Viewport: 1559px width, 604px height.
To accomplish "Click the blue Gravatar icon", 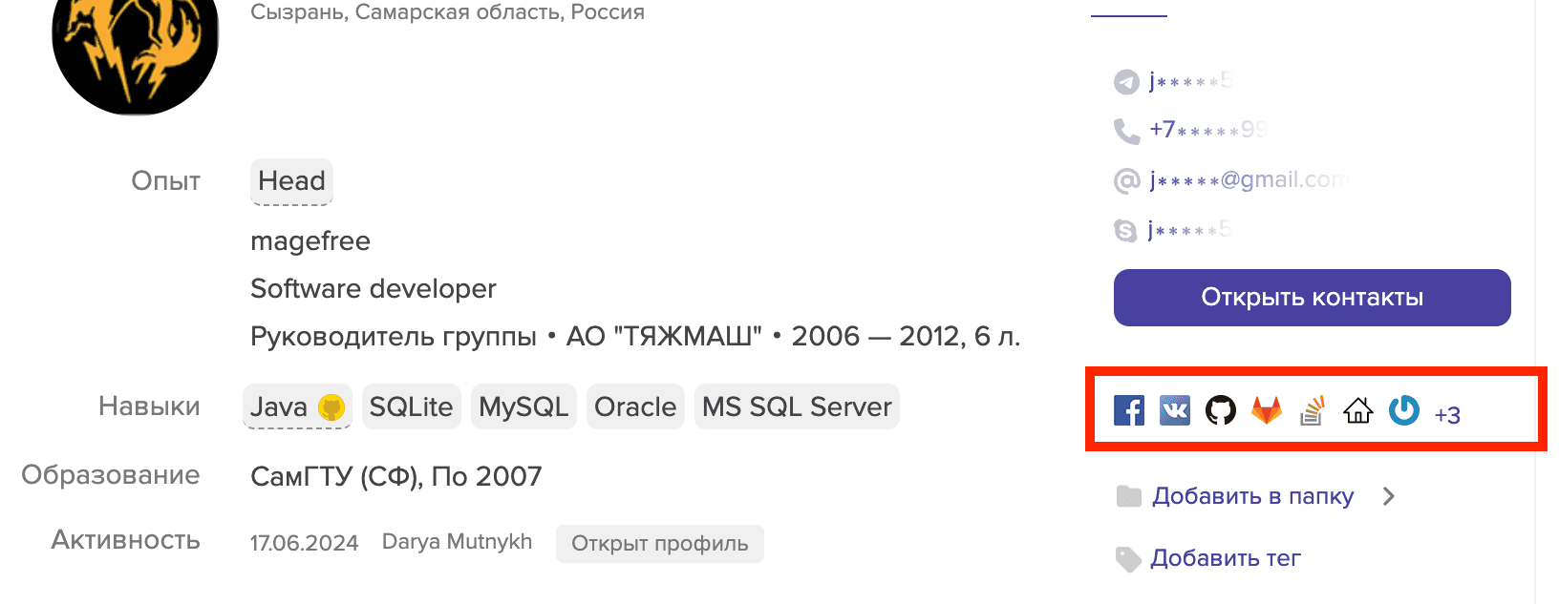I will pos(1403,410).
